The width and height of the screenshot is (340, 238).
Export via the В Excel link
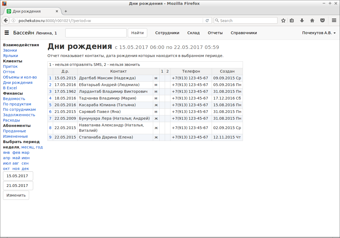click(10, 88)
